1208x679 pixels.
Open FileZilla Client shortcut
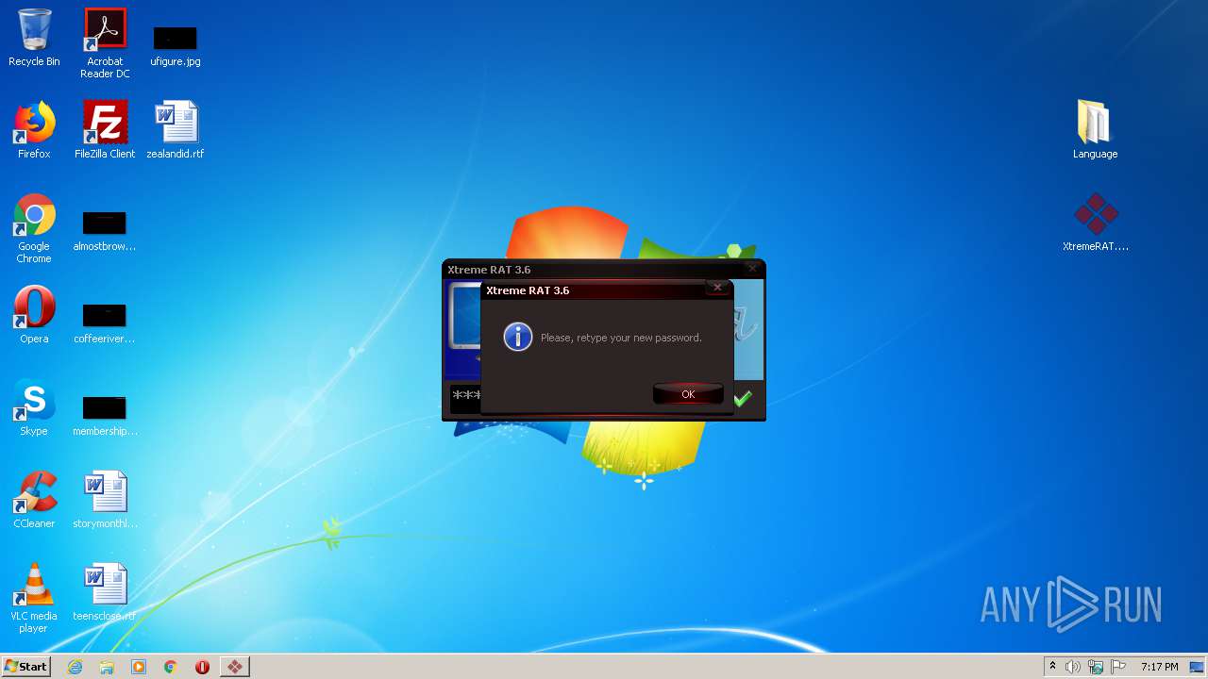point(105,130)
